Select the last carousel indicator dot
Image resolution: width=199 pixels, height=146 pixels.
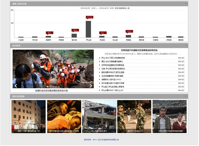coord(59,87)
